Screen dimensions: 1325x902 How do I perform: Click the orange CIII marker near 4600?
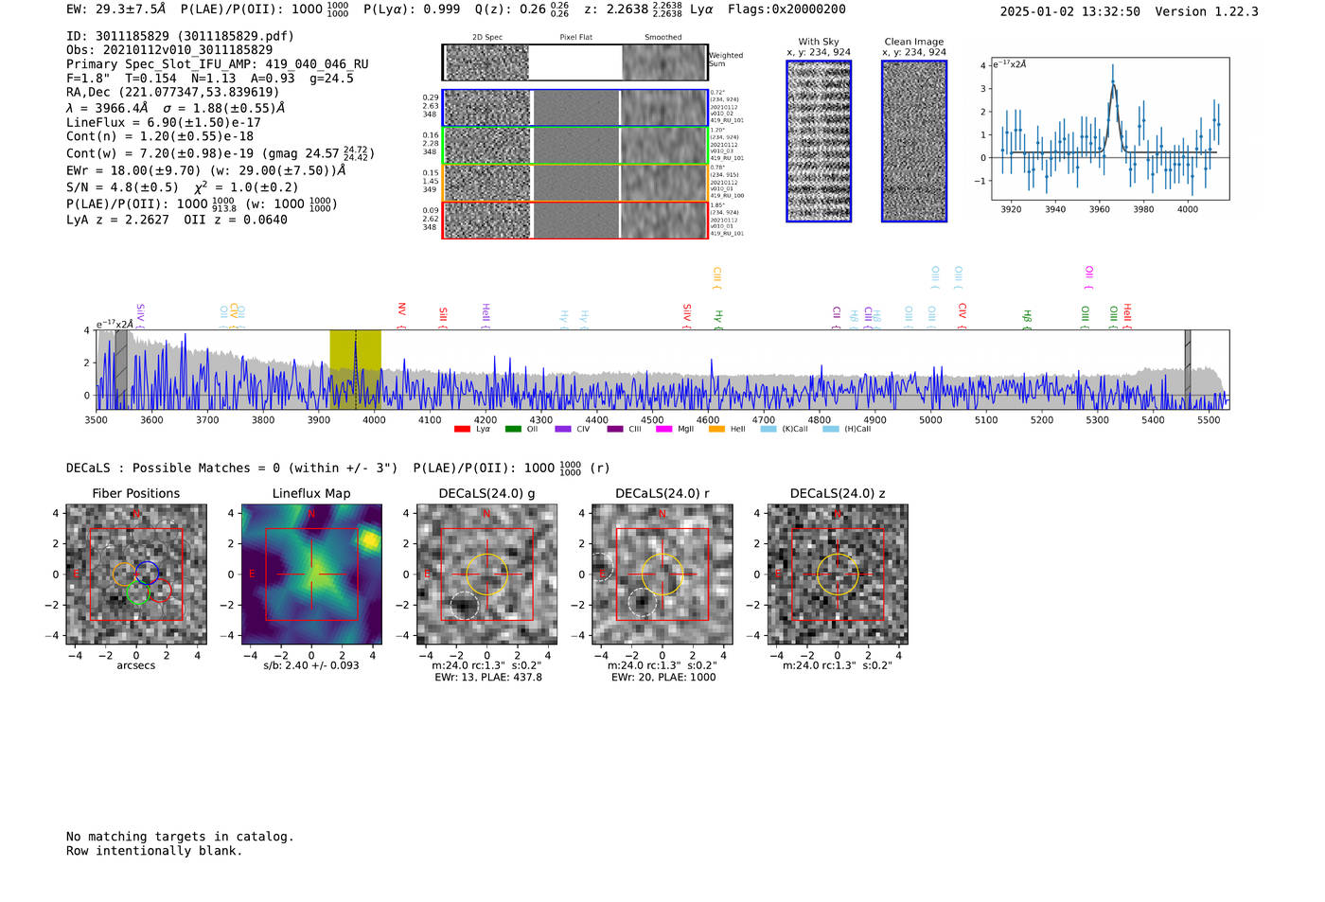(x=716, y=278)
